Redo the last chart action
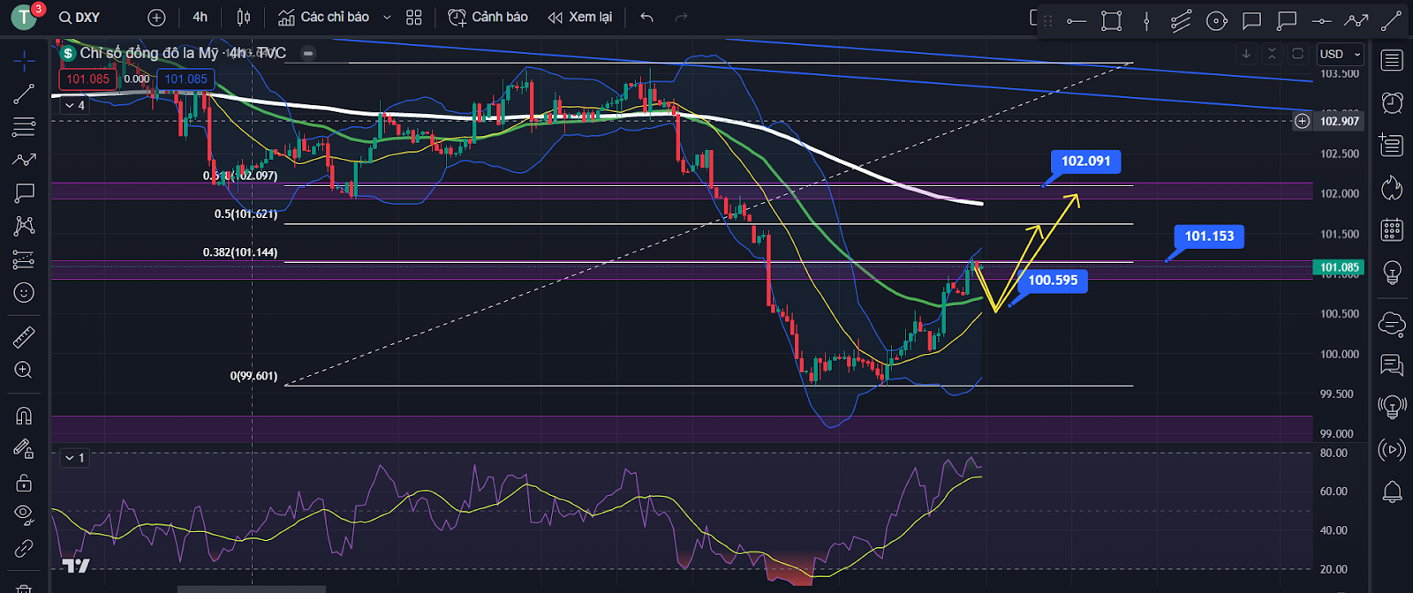The height and width of the screenshot is (593, 1413). point(681,17)
